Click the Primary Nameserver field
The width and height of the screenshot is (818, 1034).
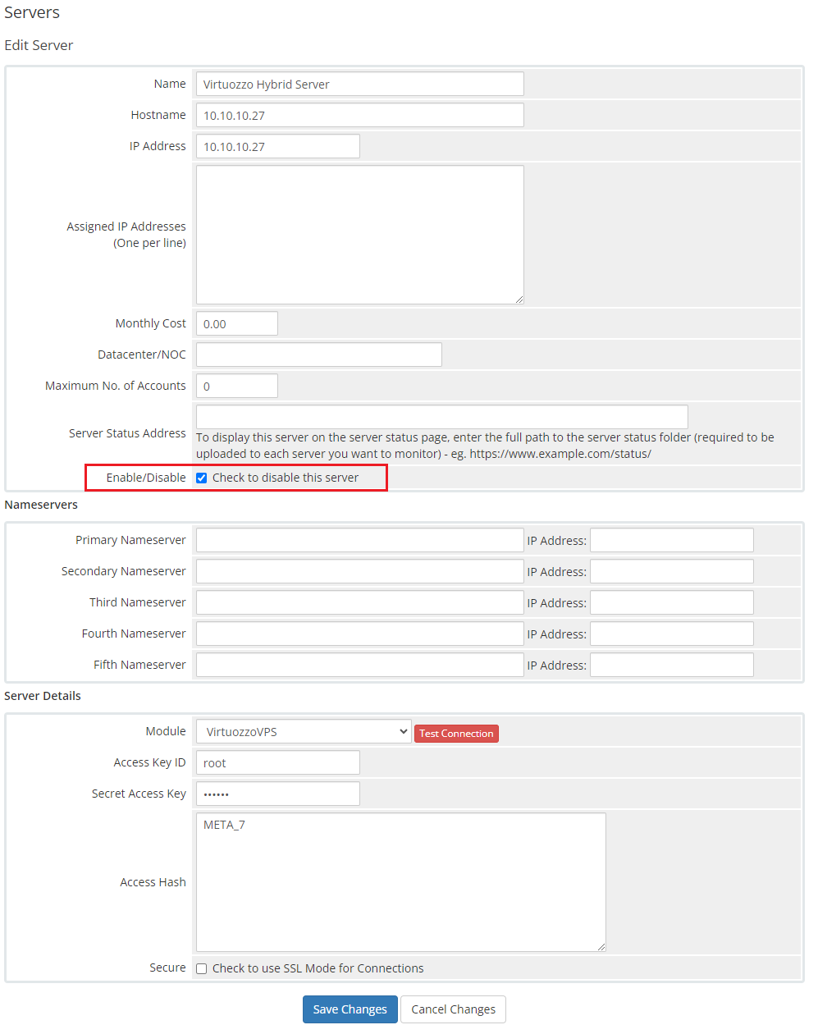359,540
